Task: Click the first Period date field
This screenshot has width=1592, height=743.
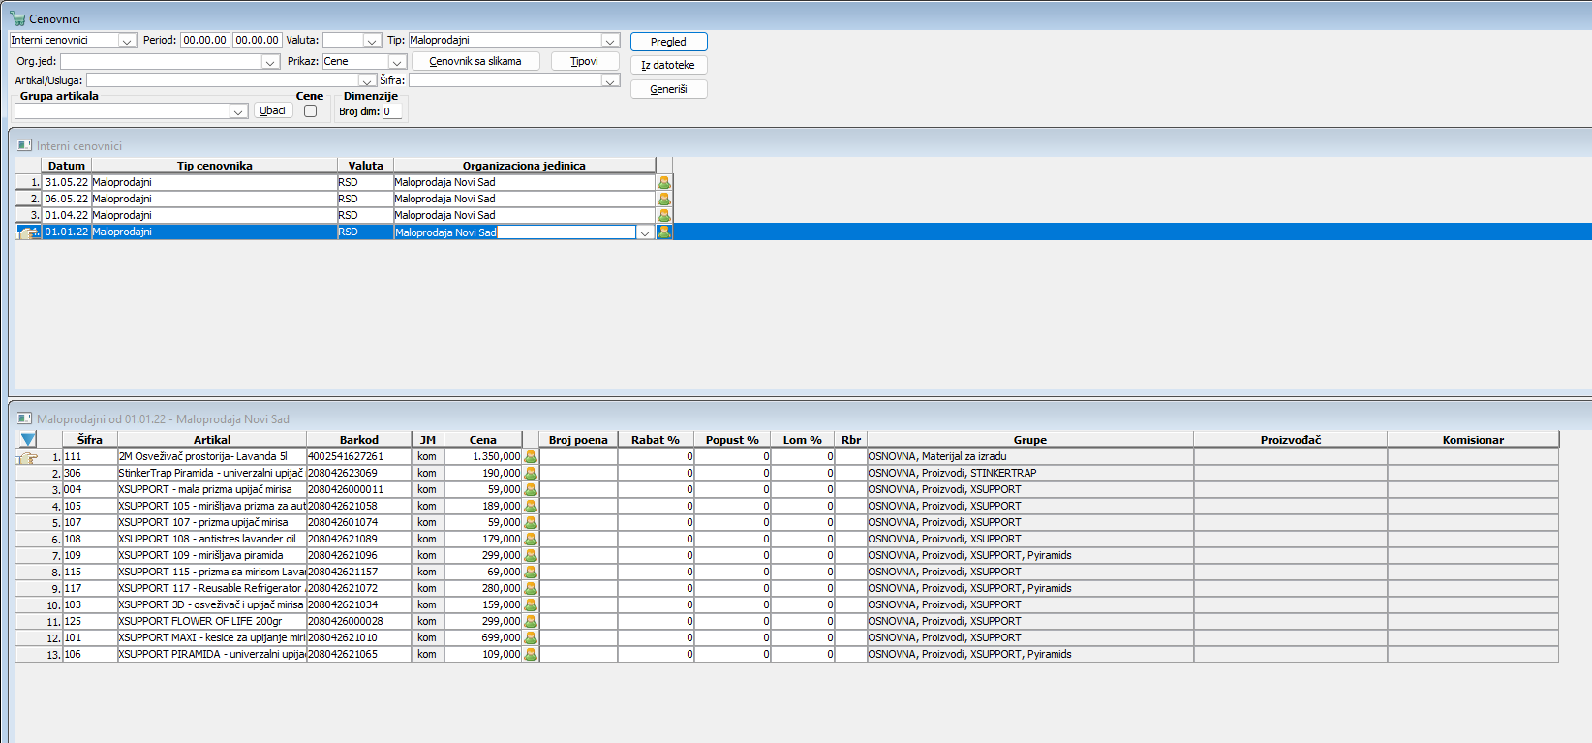Action: [205, 40]
